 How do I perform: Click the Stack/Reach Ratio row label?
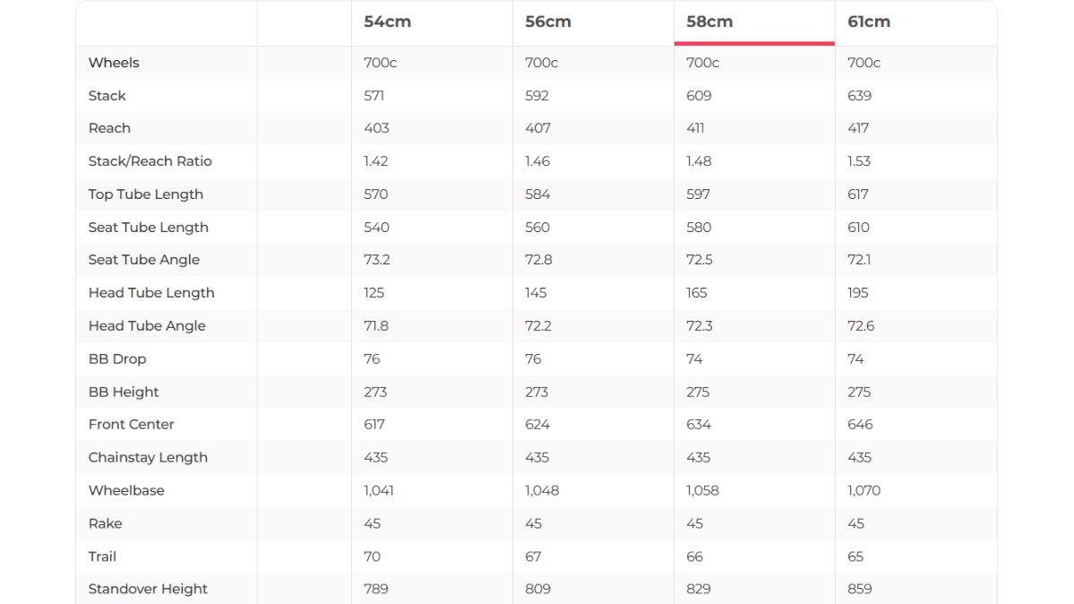(x=150, y=161)
